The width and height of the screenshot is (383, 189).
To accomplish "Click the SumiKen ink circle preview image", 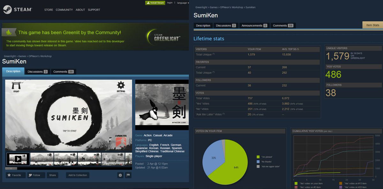I will tap(68, 115).
